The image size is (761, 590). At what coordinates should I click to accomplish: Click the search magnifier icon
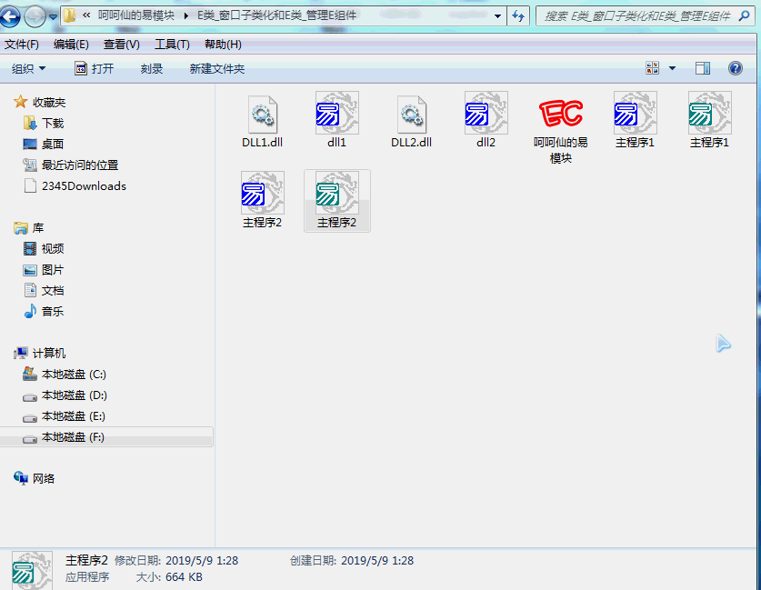(744, 16)
